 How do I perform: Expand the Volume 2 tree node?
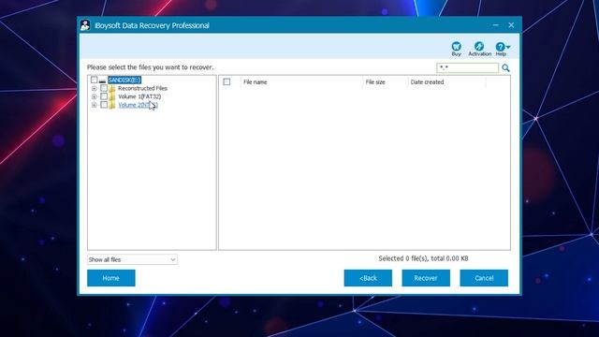coord(94,105)
